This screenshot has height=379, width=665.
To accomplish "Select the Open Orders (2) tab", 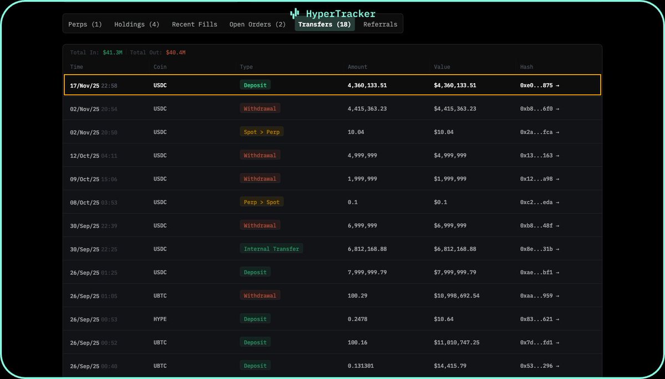I will click(257, 24).
